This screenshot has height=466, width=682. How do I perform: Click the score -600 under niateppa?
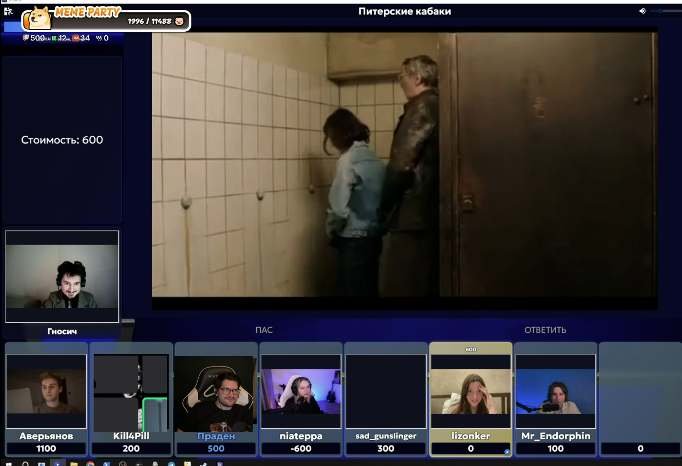[301, 449]
